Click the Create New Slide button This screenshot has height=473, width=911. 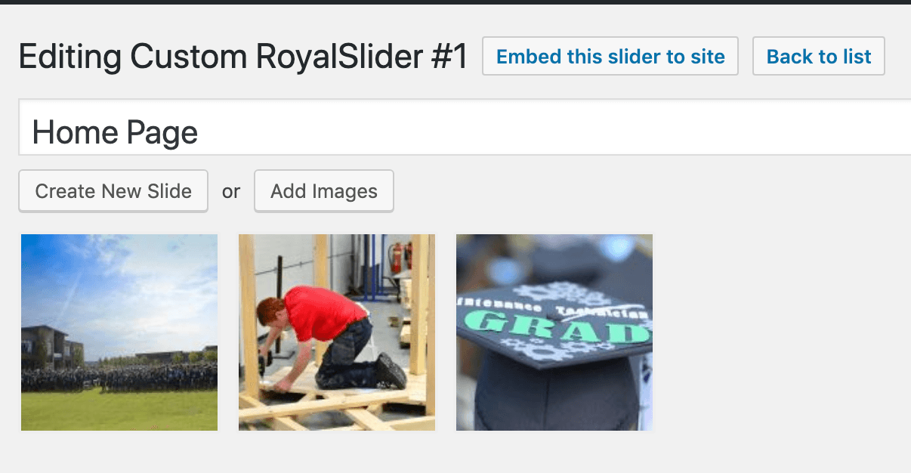point(113,191)
